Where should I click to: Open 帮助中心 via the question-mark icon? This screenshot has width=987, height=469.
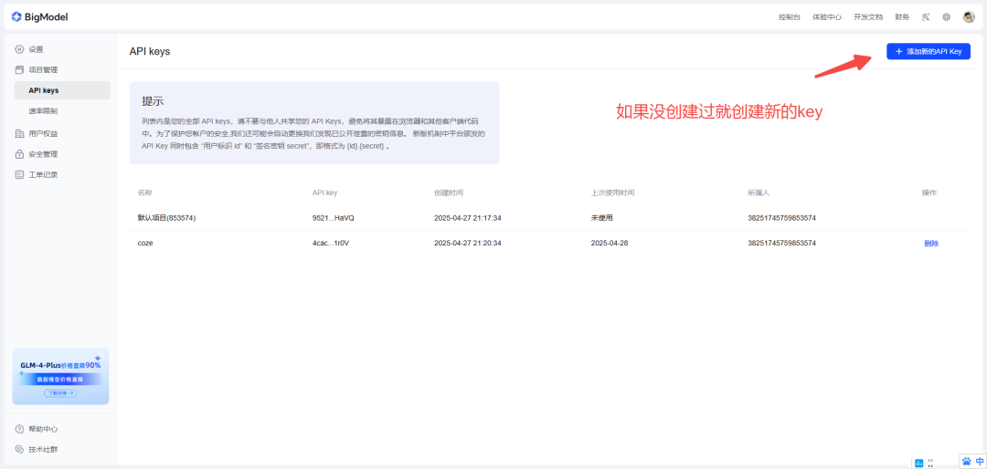tap(19, 429)
